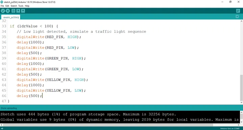Open the Edit menu
This screenshot has width=243, height=130.
(7, 6)
